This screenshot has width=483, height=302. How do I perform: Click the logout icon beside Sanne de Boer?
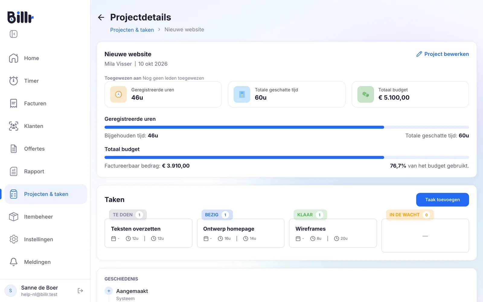[80, 291]
